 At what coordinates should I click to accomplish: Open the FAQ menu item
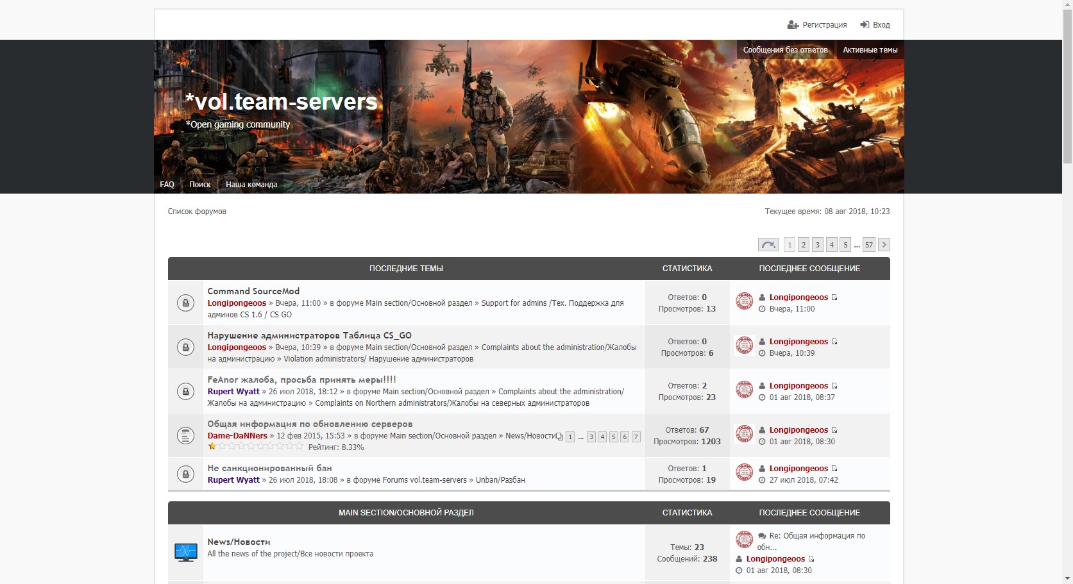(167, 185)
